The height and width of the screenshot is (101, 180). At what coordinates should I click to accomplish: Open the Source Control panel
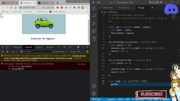pyautogui.click(x=94, y=24)
